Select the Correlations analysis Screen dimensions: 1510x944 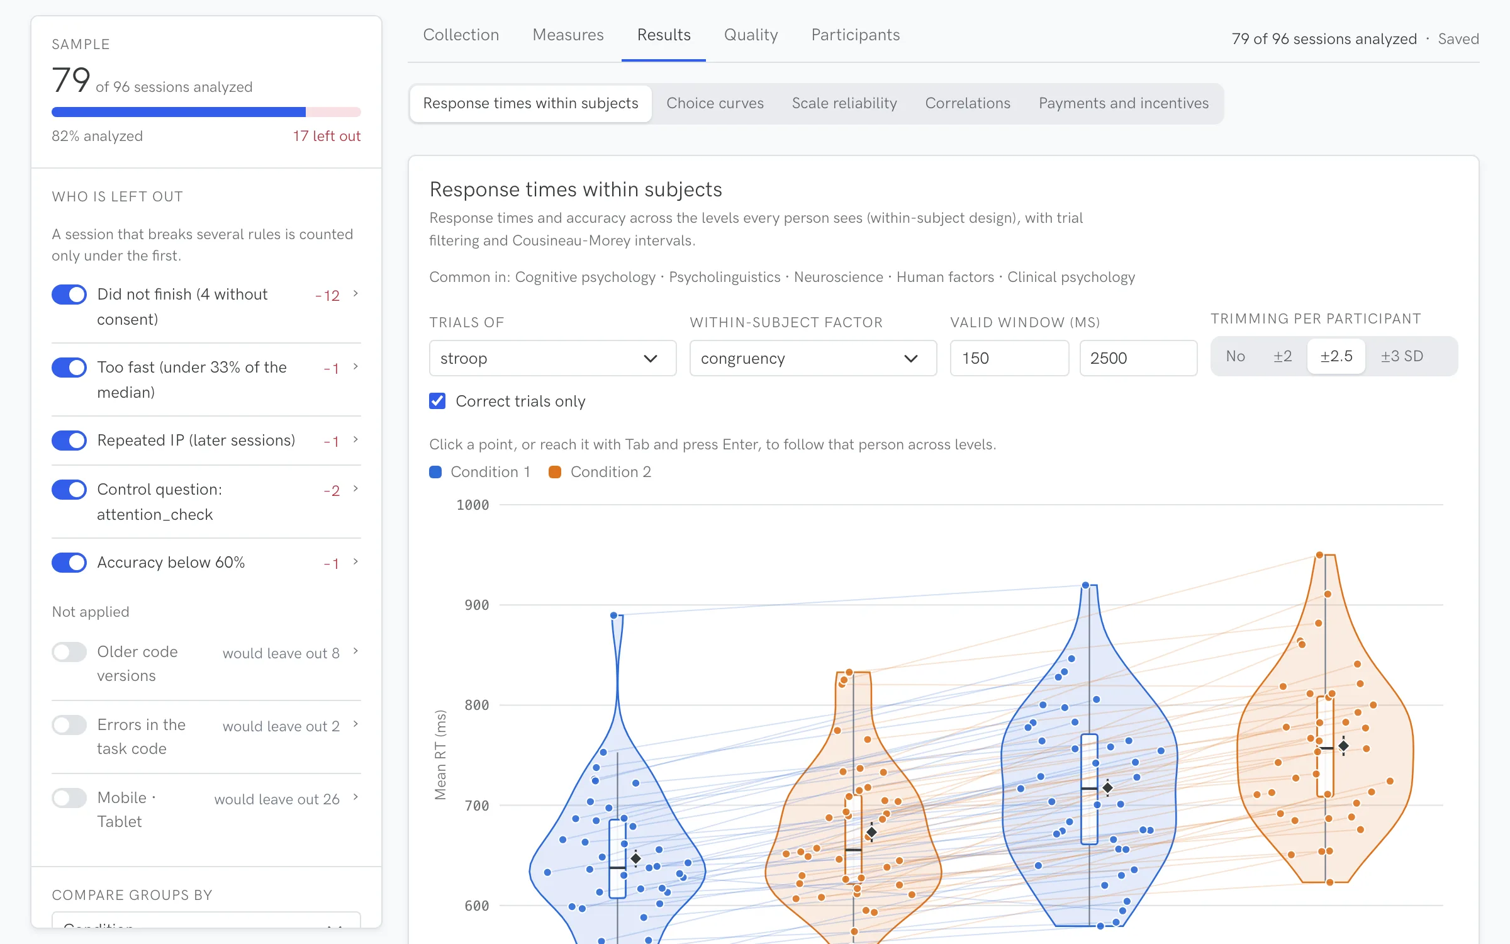pyautogui.click(x=968, y=103)
